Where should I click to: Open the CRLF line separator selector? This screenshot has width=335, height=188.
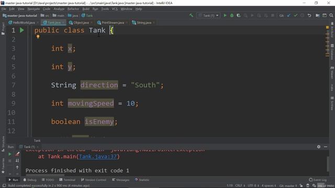(x=240, y=186)
